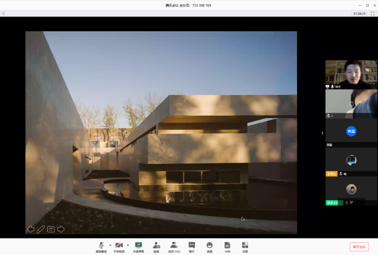Enter full screen mode via top-right icon
This screenshot has width=378, height=255.
[x=373, y=13]
